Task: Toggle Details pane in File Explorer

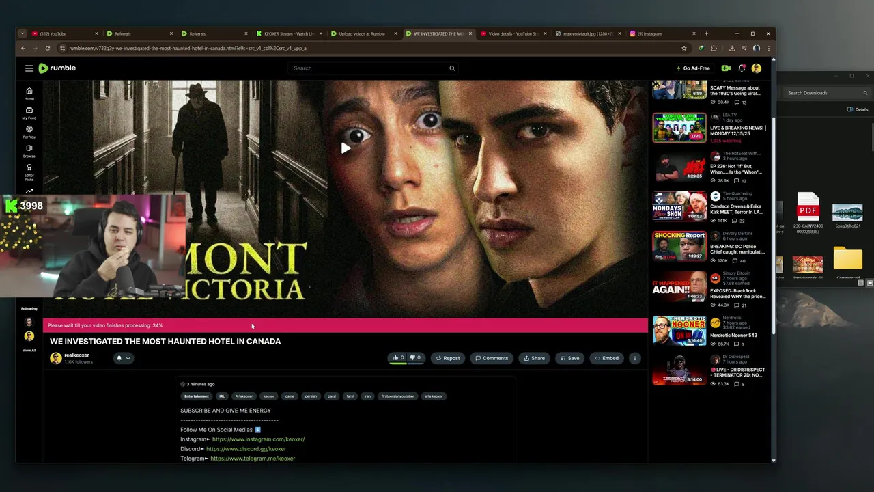Action: (x=858, y=109)
